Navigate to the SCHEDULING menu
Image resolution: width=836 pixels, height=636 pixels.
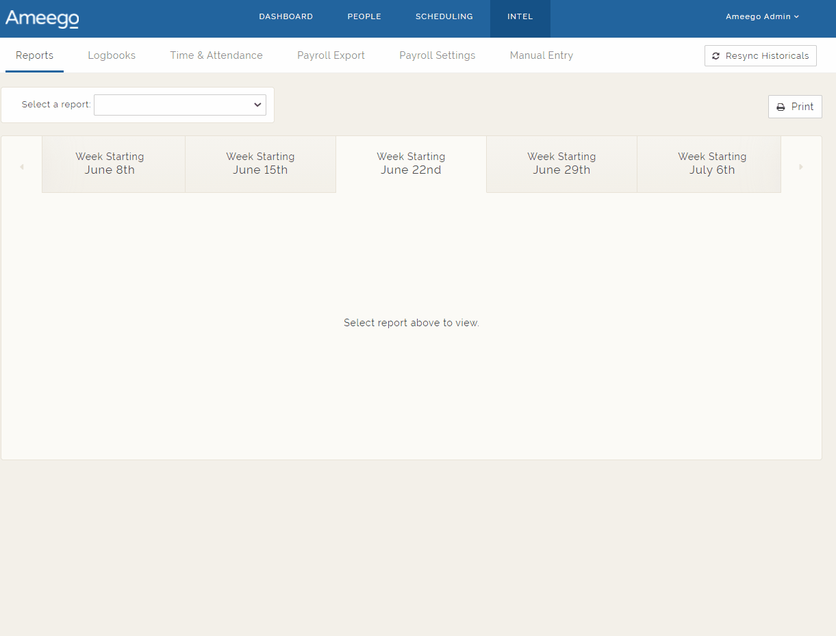[x=444, y=16]
